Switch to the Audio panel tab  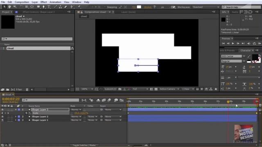pos(235,12)
